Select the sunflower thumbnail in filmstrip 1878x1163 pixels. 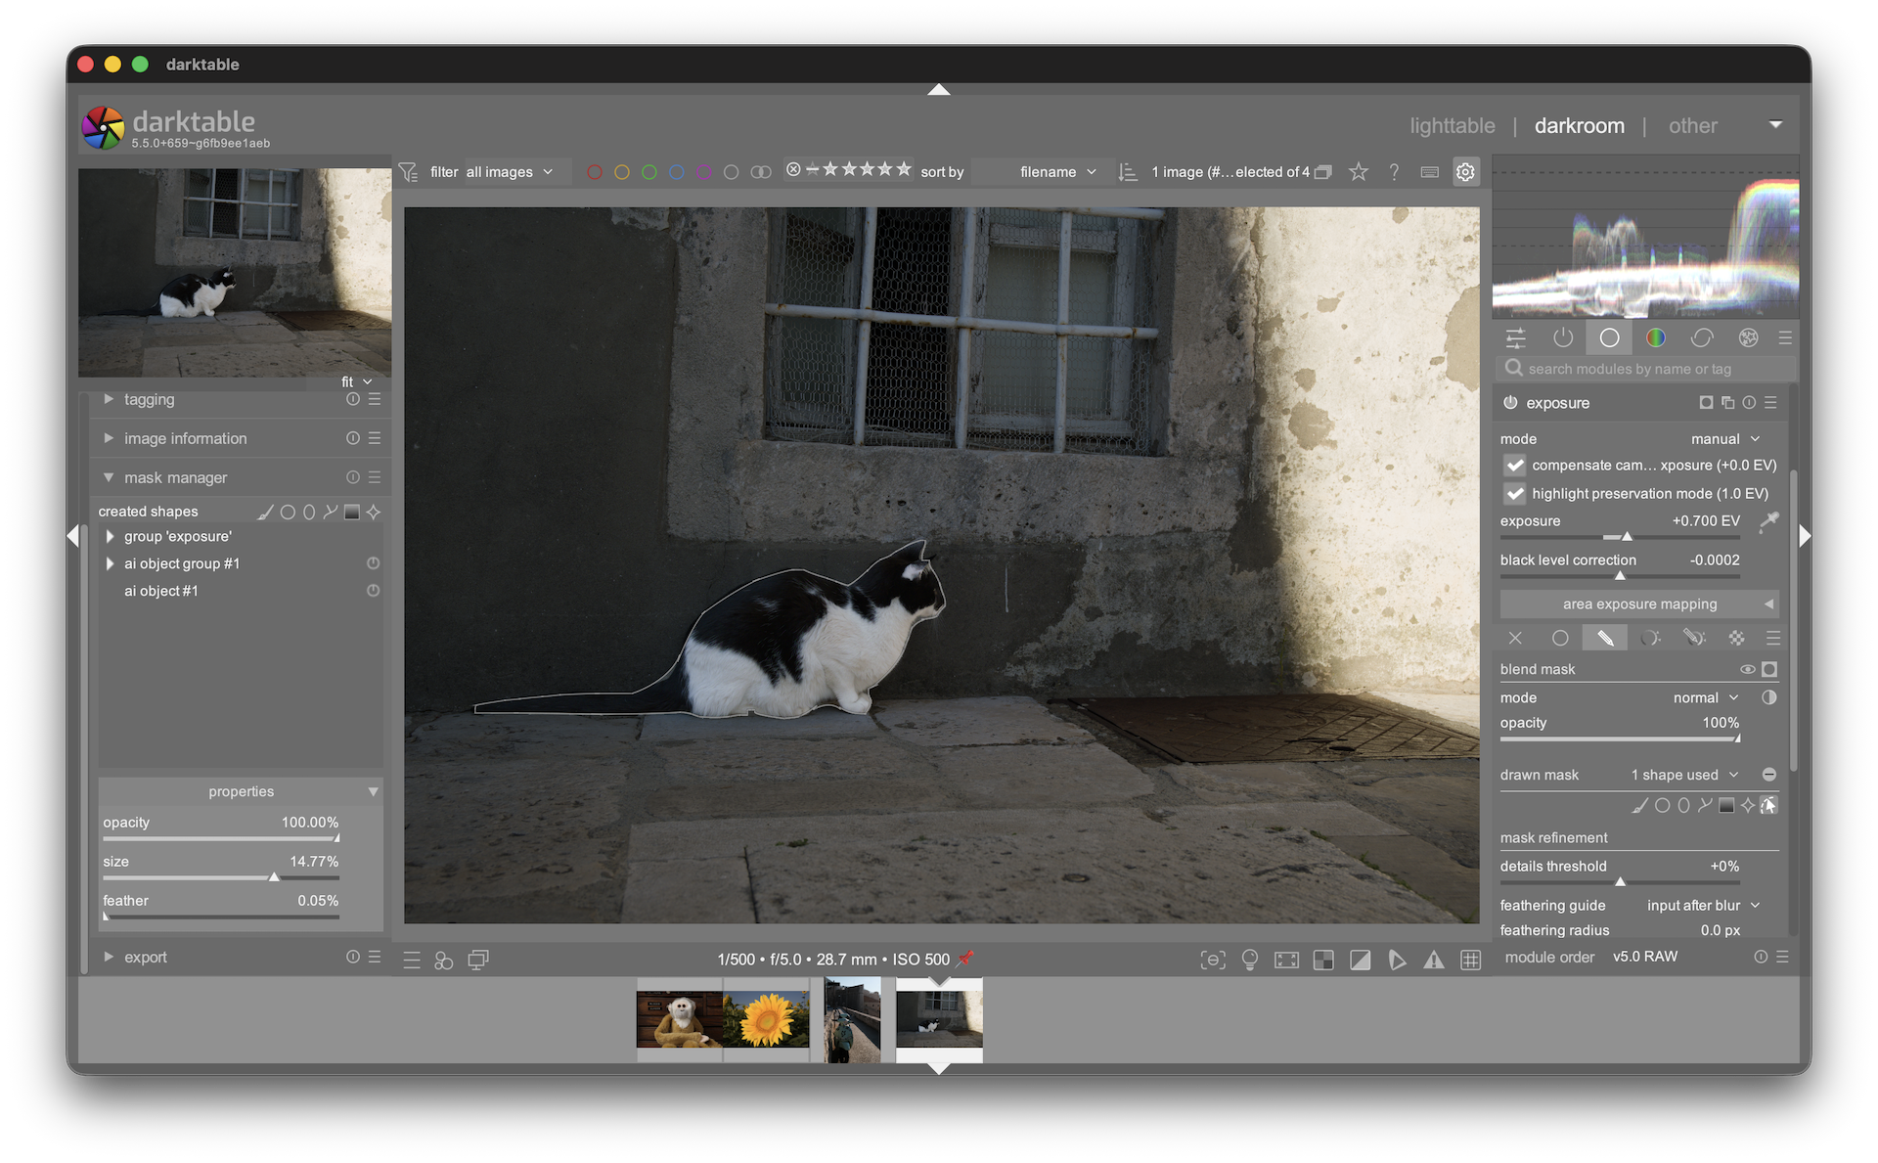pos(766,1020)
